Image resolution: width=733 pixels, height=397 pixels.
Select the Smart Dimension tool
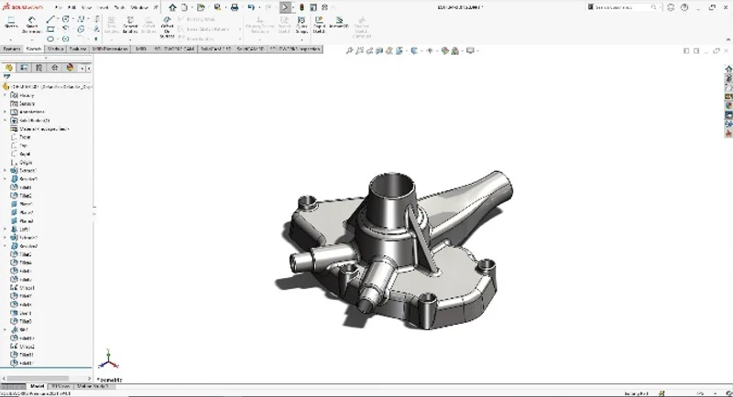(x=32, y=25)
